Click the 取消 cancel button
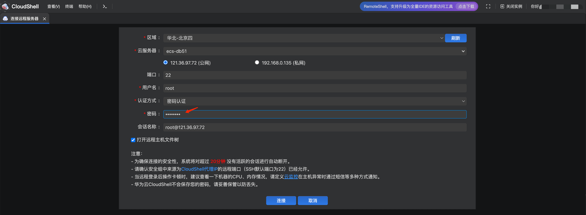The height and width of the screenshot is (215, 586). point(313,201)
